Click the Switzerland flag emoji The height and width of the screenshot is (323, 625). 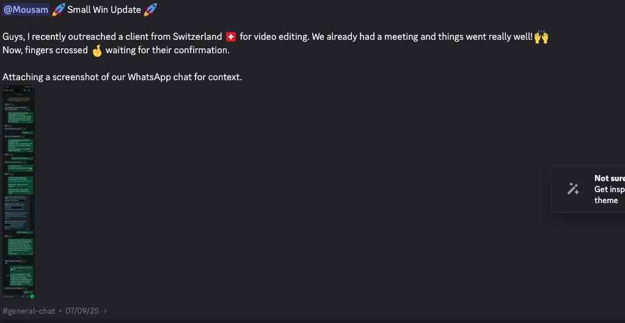tap(231, 37)
